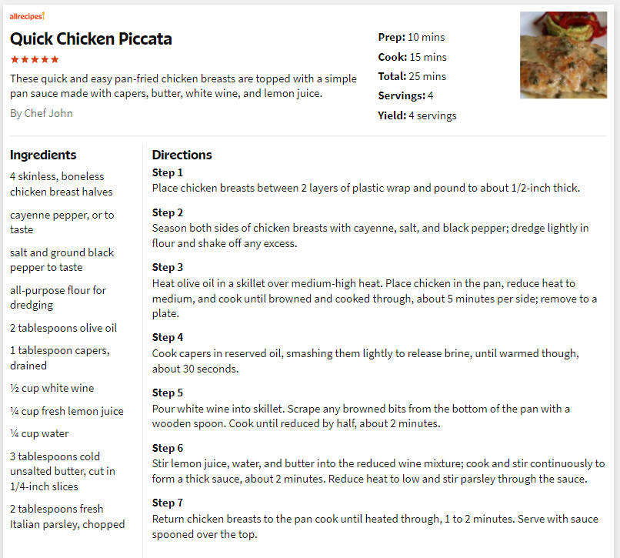Open the chicken piccata photo thumbnail
The width and height of the screenshot is (620, 558).
point(563,55)
